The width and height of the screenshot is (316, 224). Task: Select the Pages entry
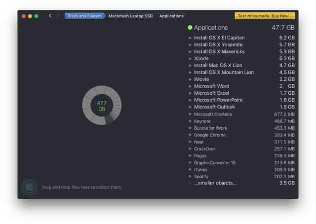tap(241, 156)
